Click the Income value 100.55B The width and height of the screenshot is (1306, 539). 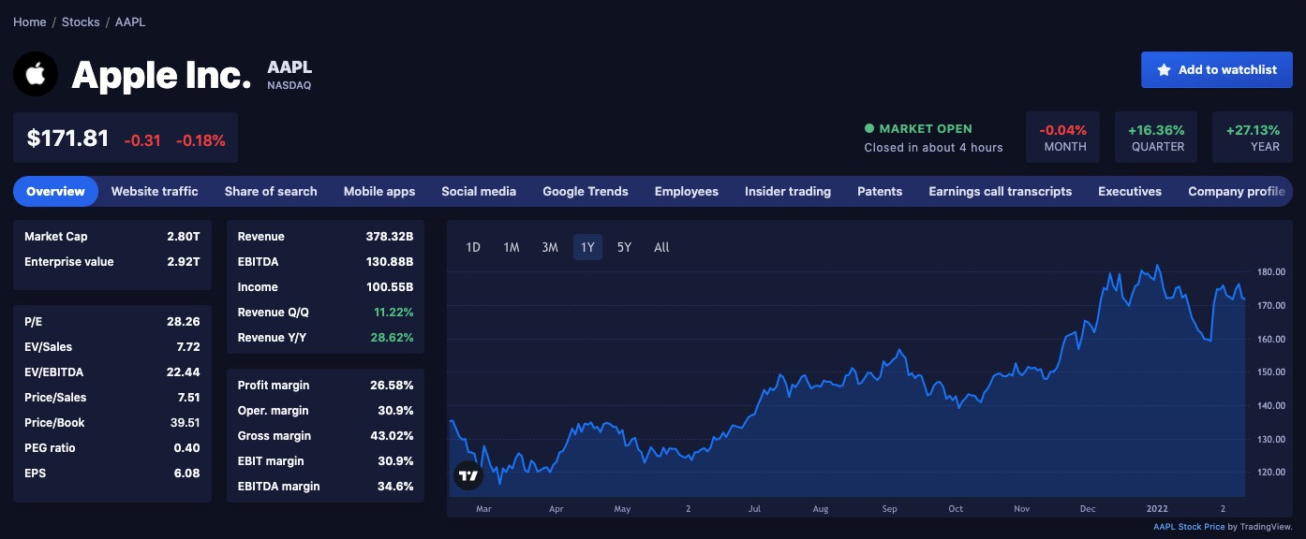click(390, 287)
